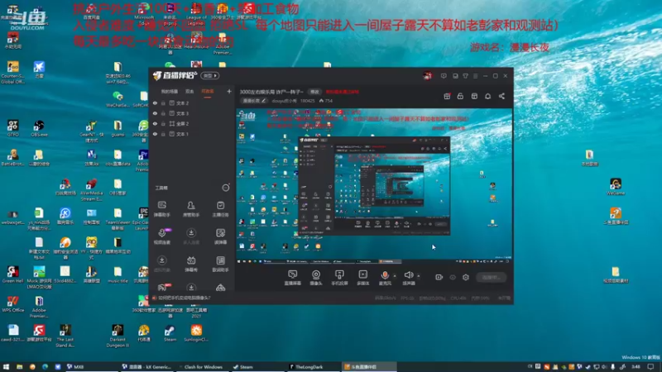Image resolution: width=662 pixels, height=372 pixels.
Task: Open the 虚拟形象 tool
Action: point(162,264)
